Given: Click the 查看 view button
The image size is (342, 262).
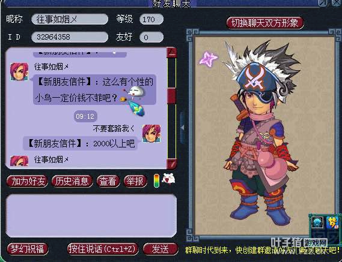Looking at the screenshot, I should (108, 181).
